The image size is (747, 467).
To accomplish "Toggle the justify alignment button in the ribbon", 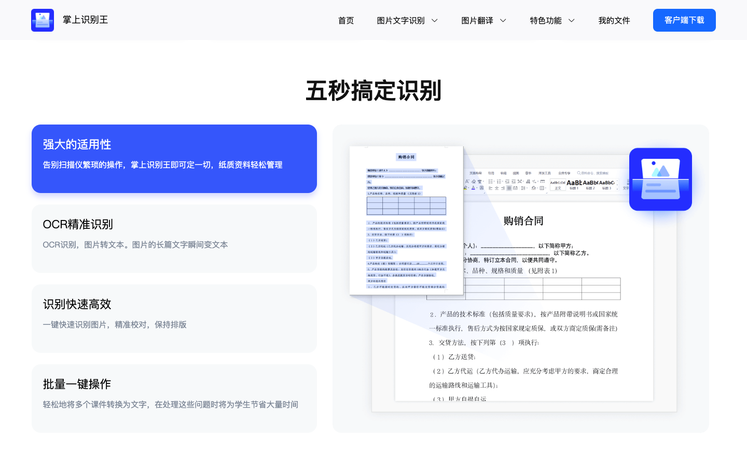I will pos(509,188).
